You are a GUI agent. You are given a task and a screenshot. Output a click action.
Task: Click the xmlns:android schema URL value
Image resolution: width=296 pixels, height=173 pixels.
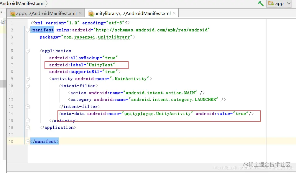tap(152, 30)
